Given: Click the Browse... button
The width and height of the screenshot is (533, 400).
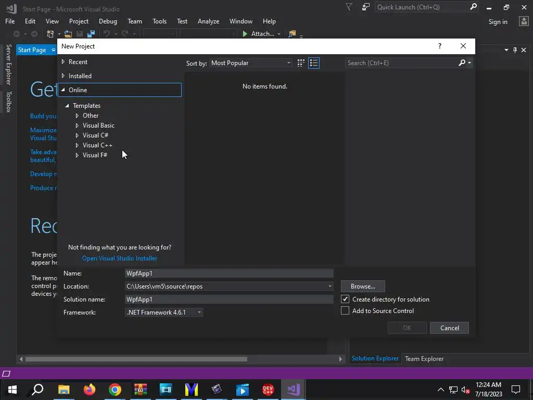Looking at the screenshot, I should pyautogui.click(x=363, y=286).
